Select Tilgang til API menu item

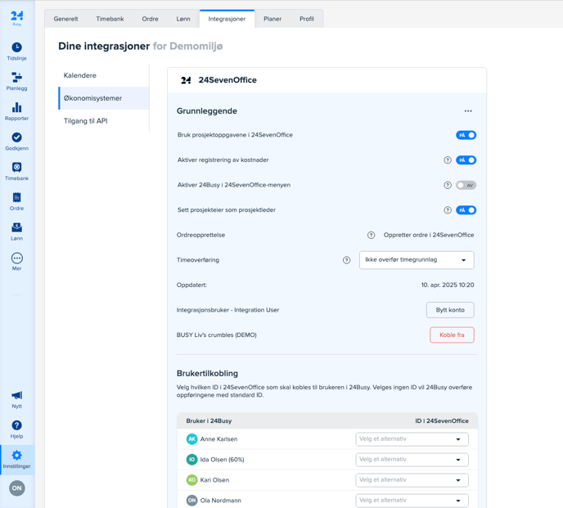[86, 121]
